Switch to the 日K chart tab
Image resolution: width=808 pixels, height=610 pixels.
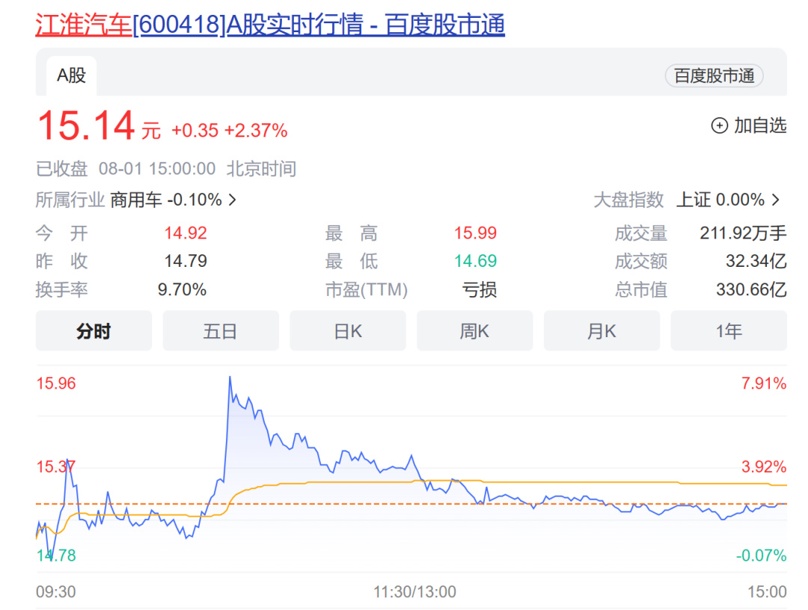pyautogui.click(x=348, y=331)
